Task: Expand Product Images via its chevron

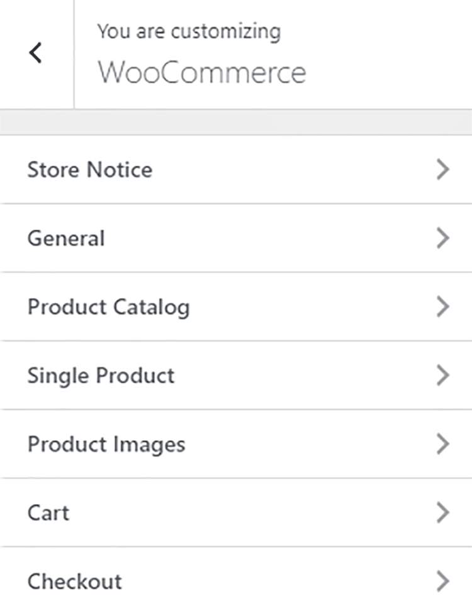Action: (x=443, y=444)
